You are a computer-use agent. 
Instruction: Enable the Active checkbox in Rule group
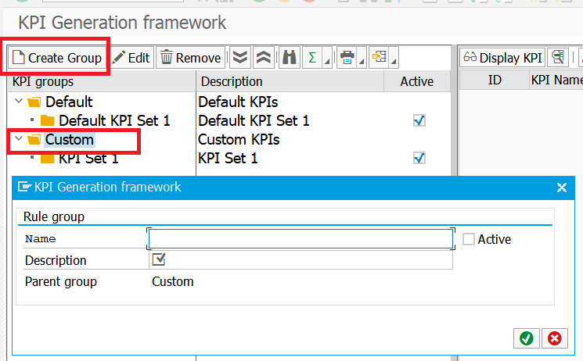tap(468, 239)
